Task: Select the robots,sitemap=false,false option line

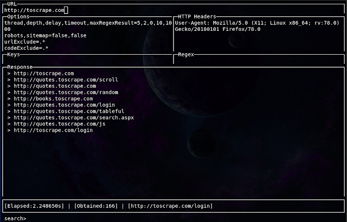Action: [46, 36]
